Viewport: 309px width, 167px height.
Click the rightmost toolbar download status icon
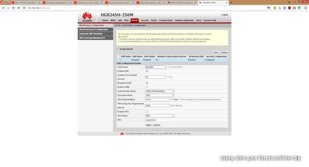tap(306, 8)
